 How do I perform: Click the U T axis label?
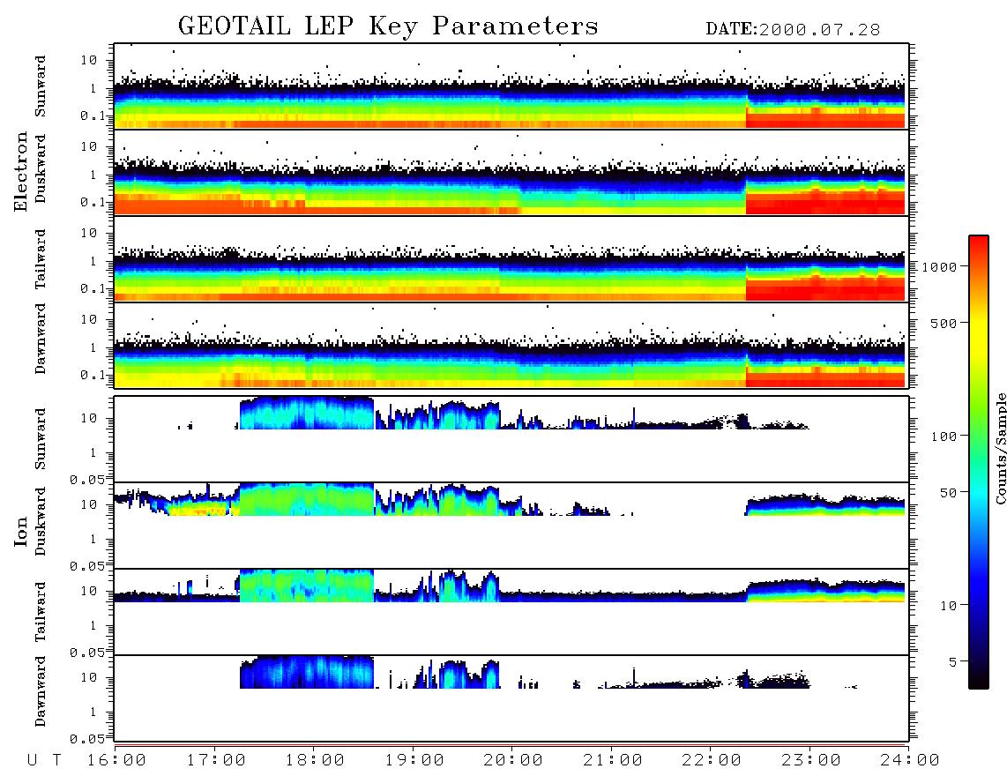45,761
